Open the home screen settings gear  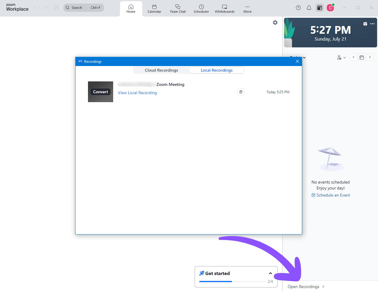(275, 22)
